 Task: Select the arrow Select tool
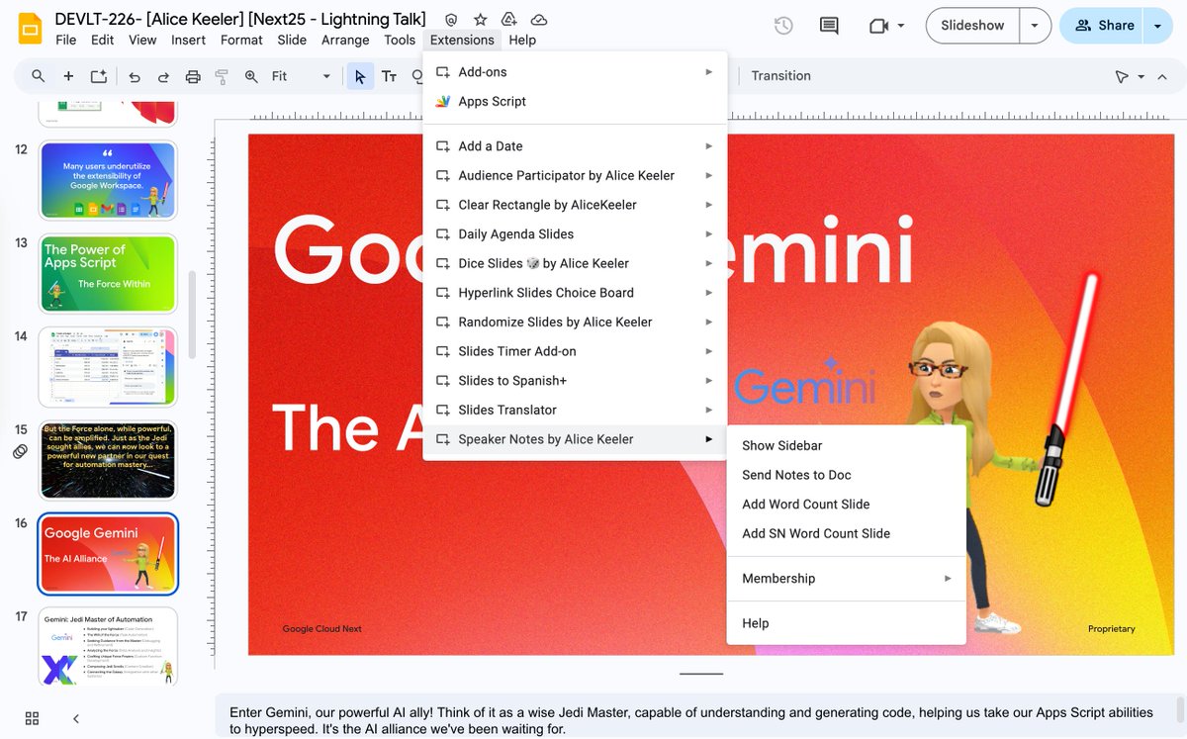pyautogui.click(x=360, y=76)
